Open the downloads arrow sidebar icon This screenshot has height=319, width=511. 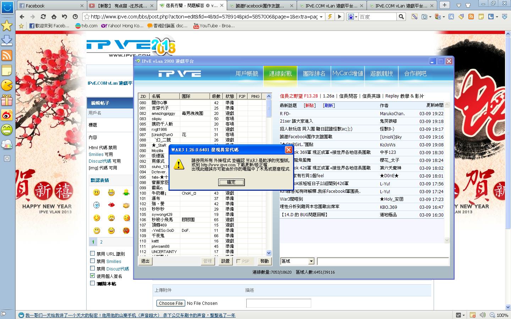click(x=7, y=40)
